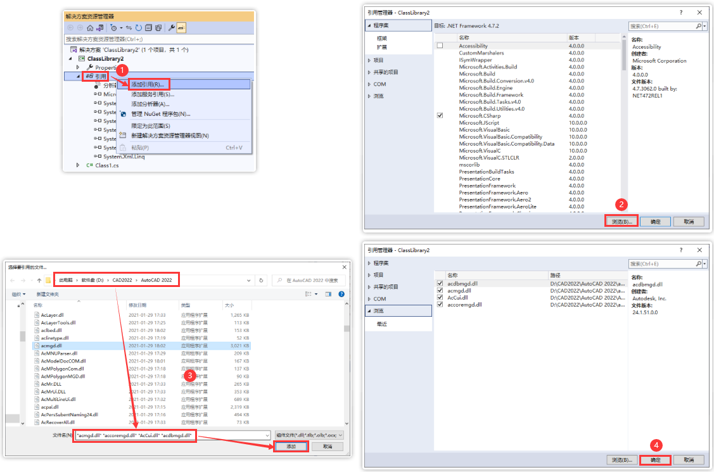714x472 pixels.
Task: Toggle preview pane icon in file dialog
Action: tap(328, 294)
